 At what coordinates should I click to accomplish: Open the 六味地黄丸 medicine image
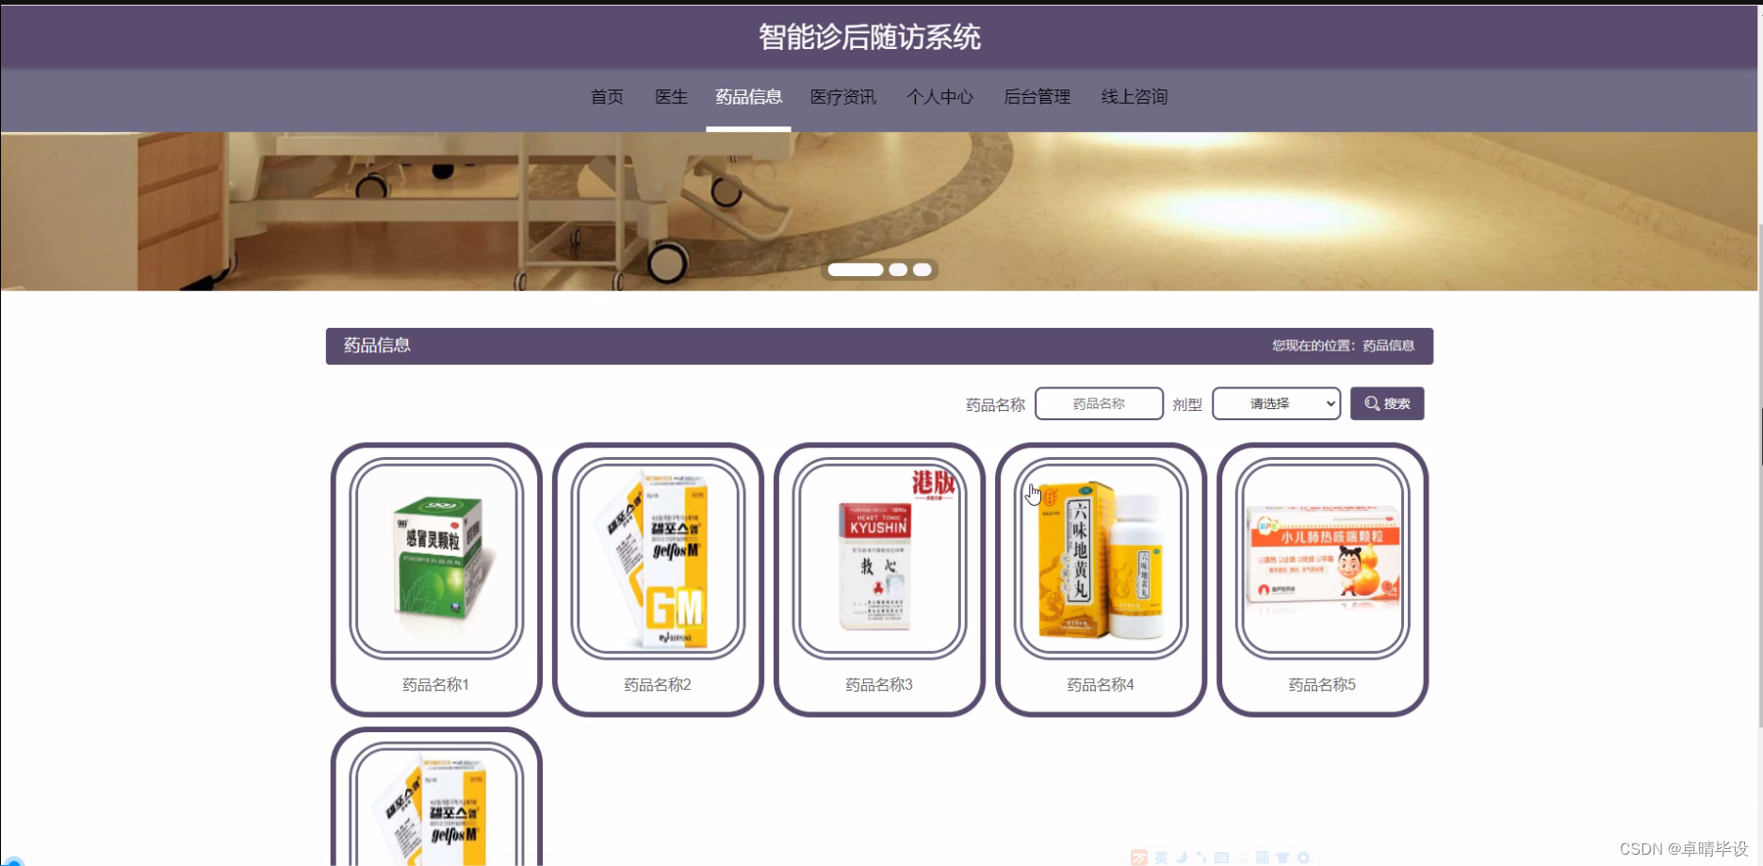coord(1101,559)
